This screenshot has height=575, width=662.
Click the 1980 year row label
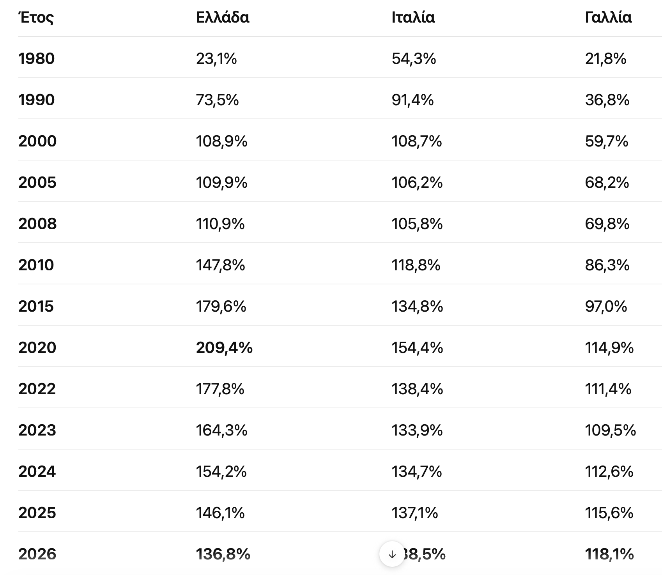click(x=36, y=59)
